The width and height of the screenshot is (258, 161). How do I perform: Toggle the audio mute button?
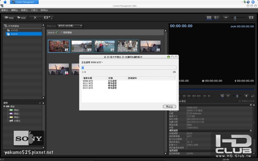tap(222, 96)
